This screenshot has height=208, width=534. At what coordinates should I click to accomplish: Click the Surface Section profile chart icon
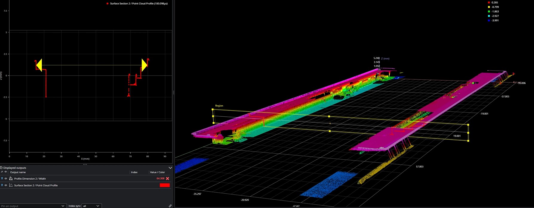click(x=11, y=185)
